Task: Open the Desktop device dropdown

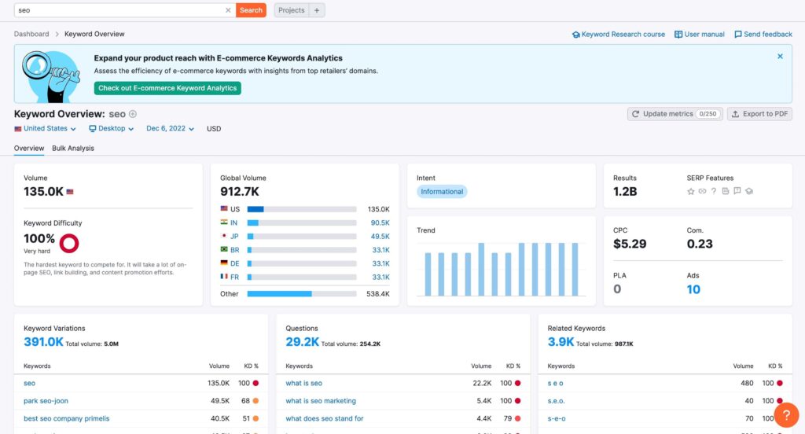Action: point(112,128)
